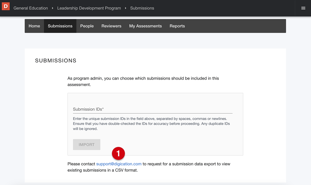Click the submission IDs helper text

click(x=151, y=124)
